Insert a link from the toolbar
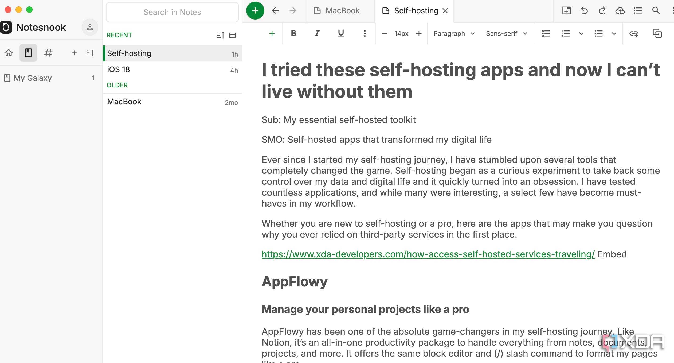This screenshot has height=363, width=674. [634, 33]
